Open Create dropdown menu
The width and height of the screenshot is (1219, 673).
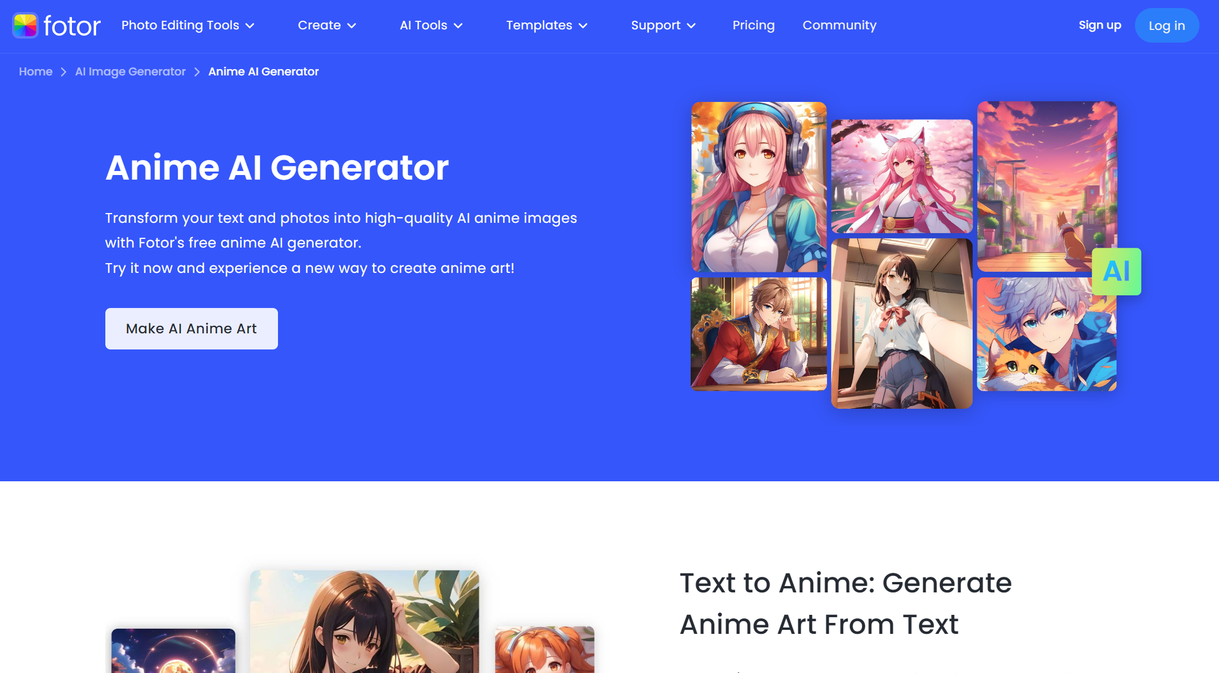pyautogui.click(x=327, y=25)
